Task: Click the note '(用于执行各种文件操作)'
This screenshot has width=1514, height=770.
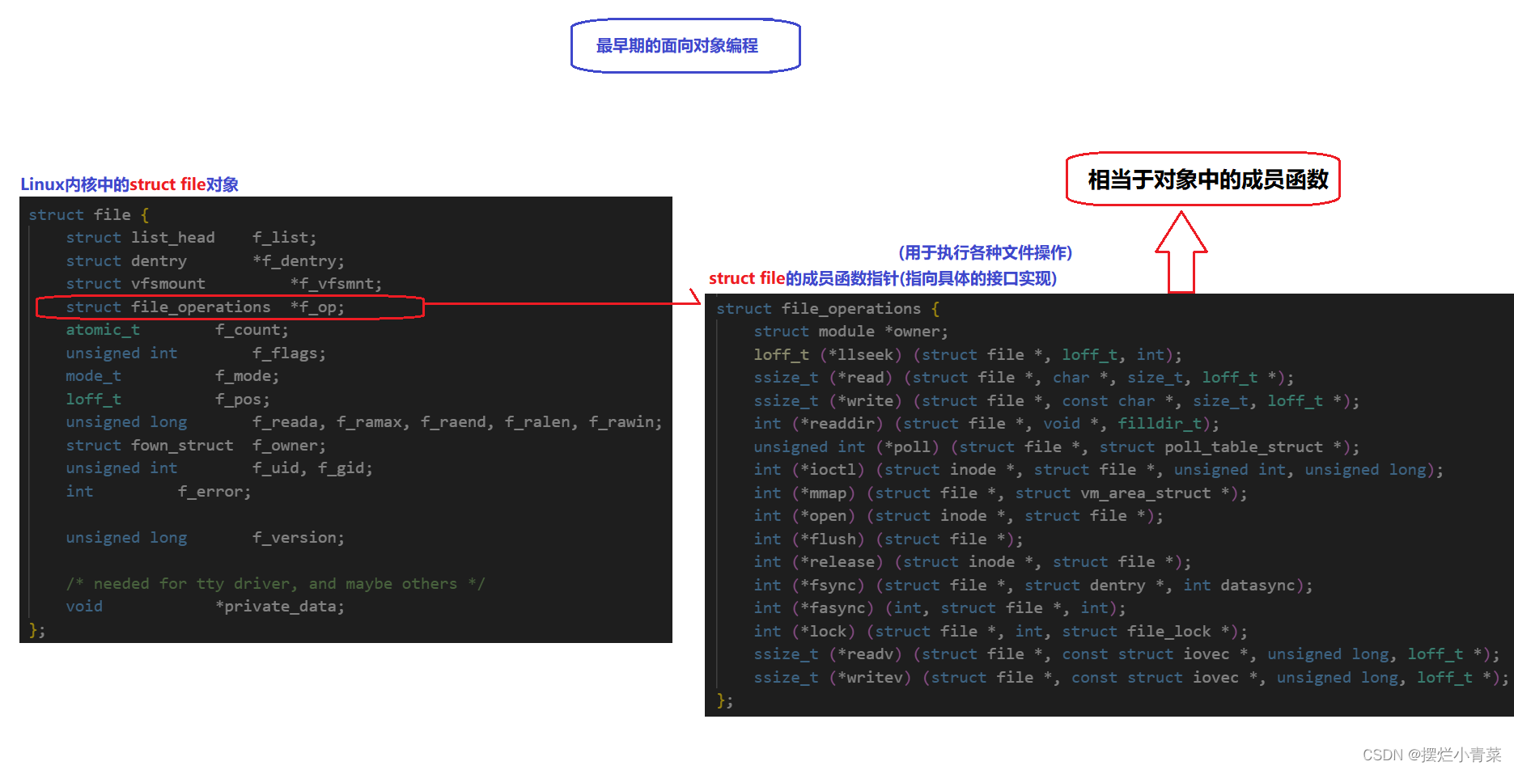Action: pyautogui.click(x=985, y=253)
